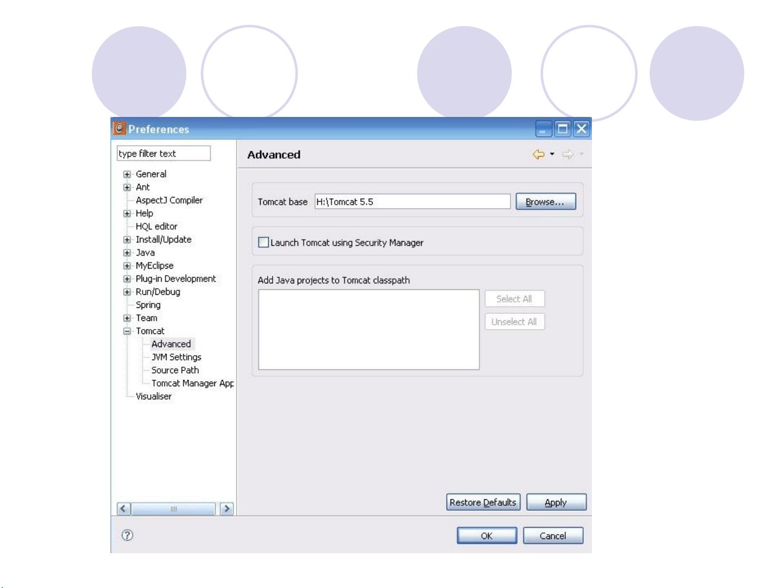Select the General tree label
The image size is (784, 588).
151,174
